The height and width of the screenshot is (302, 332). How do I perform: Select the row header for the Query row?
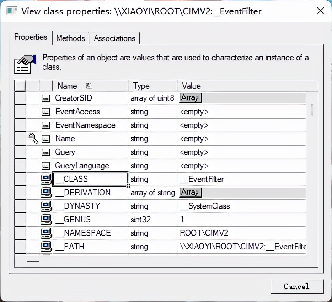click(20, 152)
